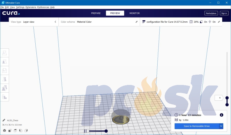The image size is (231, 135).
Task: Click the infill 20% icon
Action: pos(191,22)
